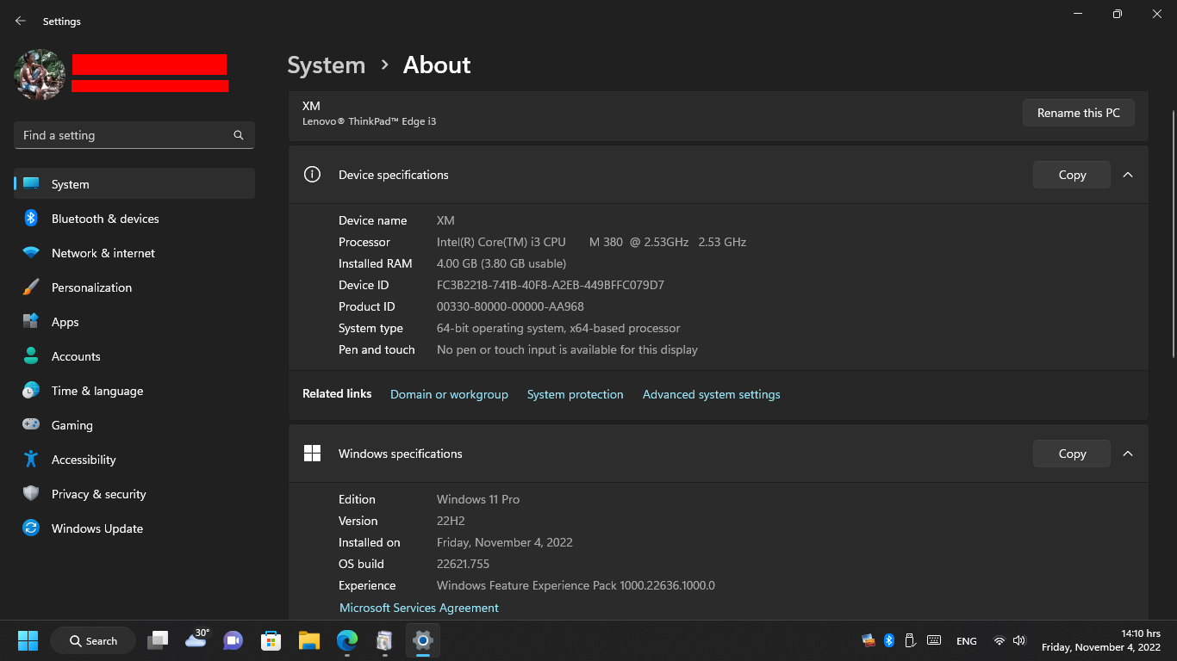Click the Lenovo ThinkPad Edge i3 model text
The width and height of the screenshot is (1177, 661).
tap(369, 121)
